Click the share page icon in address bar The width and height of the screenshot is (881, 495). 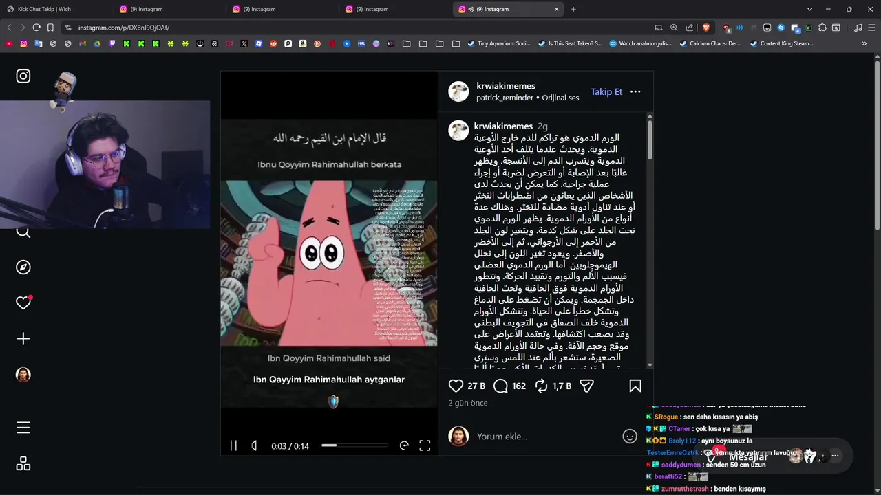coord(690,27)
